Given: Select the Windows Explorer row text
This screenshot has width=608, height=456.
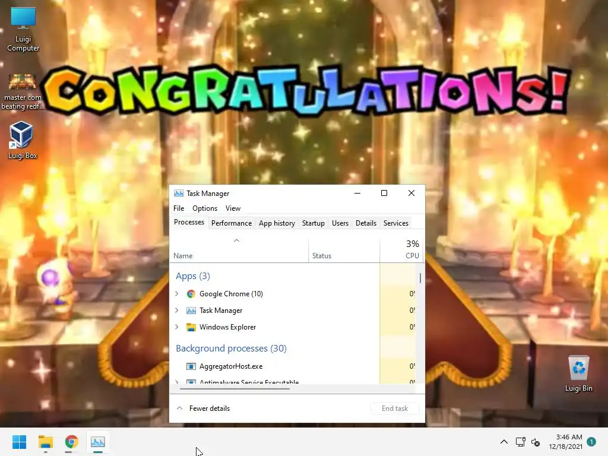Looking at the screenshot, I should click(x=227, y=327).
